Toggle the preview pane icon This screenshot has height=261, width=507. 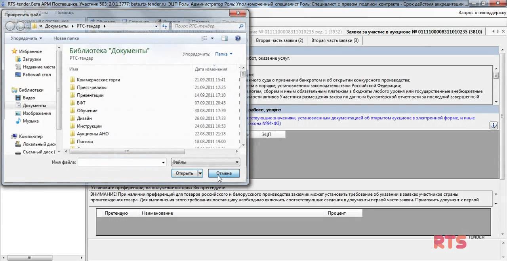coord(225,38)
